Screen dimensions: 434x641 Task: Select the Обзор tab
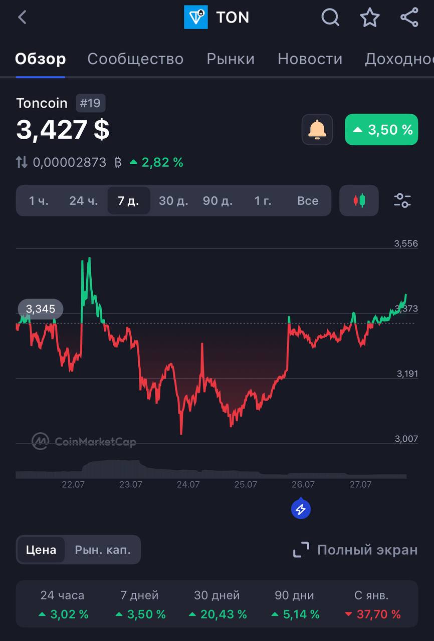[41, 59]
